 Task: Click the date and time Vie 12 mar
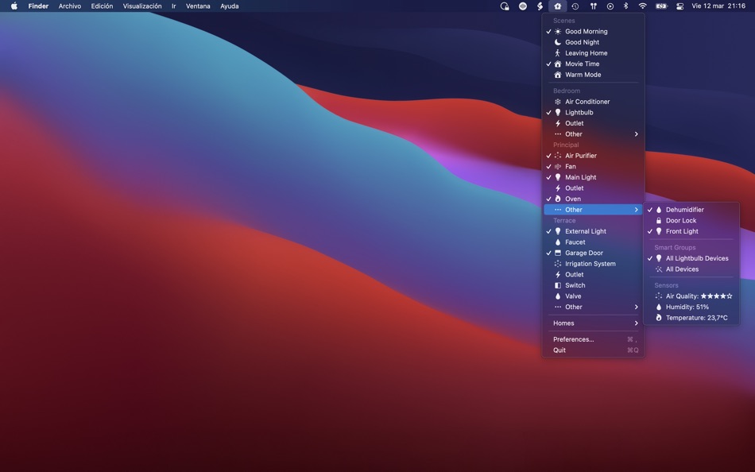718,6
